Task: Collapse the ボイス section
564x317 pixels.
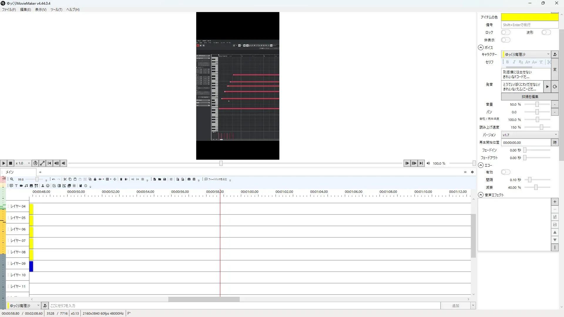Action: pyautogui.click(x=481, y=48)
